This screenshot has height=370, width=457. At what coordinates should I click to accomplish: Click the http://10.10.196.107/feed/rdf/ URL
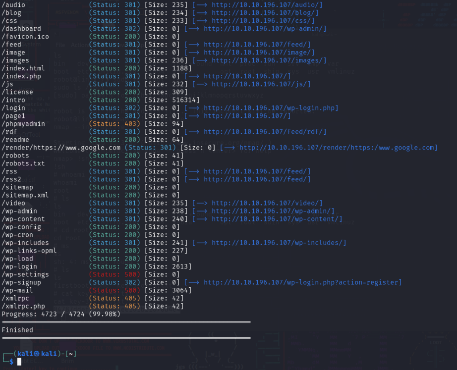tap(264, 132)
